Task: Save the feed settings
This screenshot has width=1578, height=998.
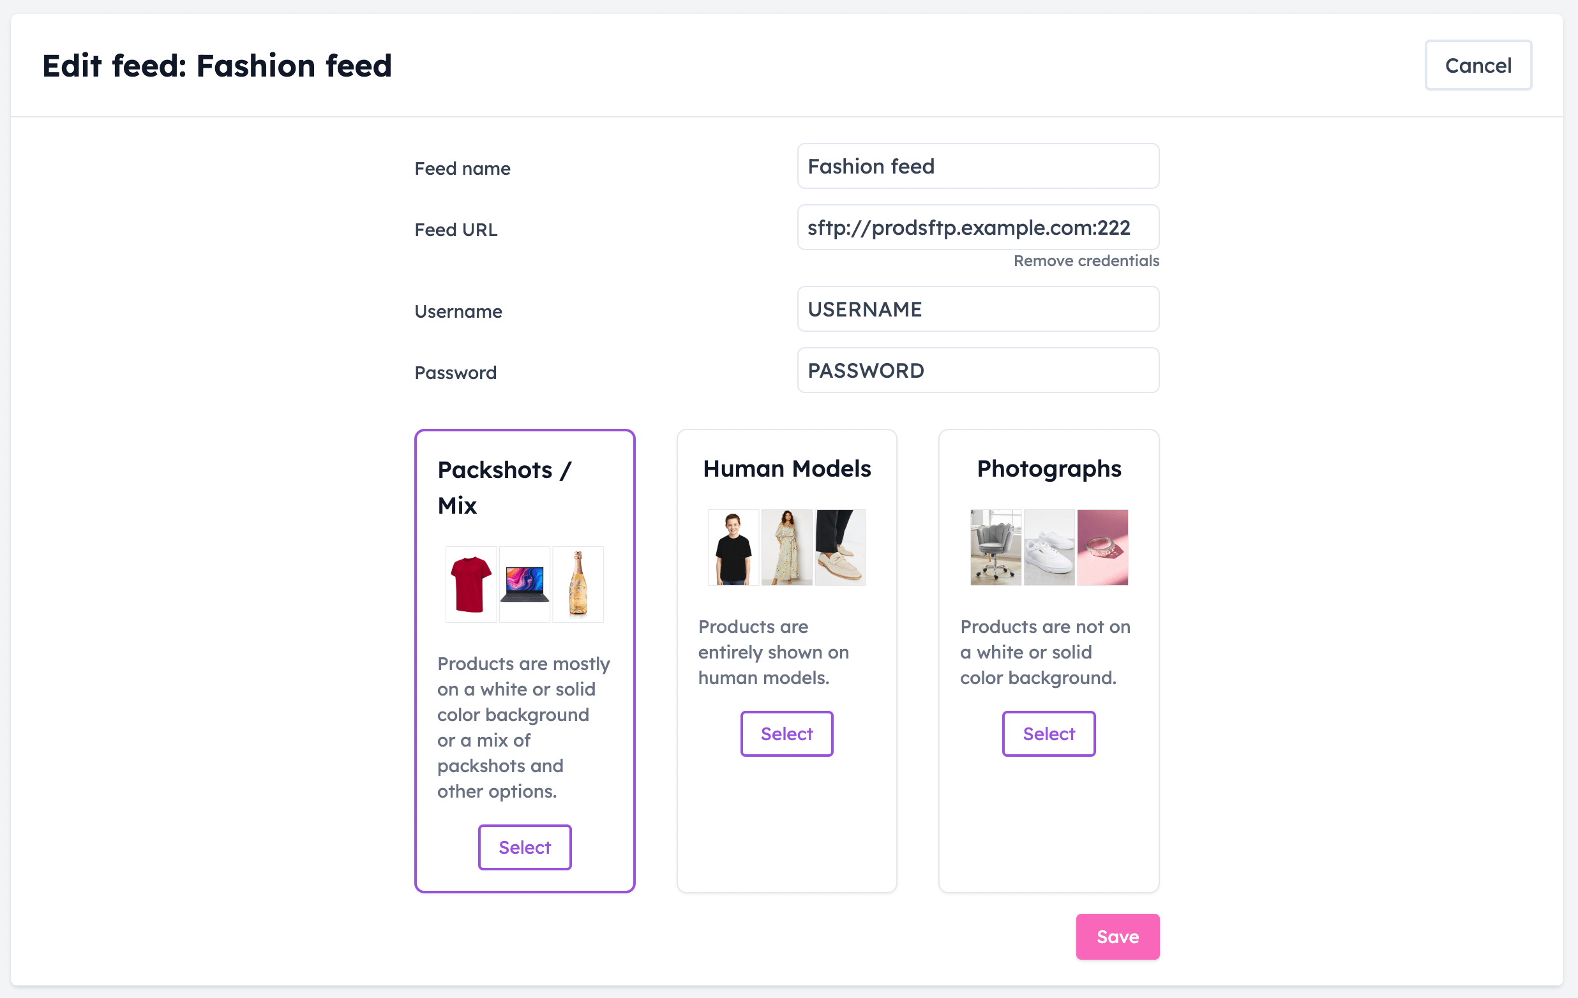Action: [1117, 937]
